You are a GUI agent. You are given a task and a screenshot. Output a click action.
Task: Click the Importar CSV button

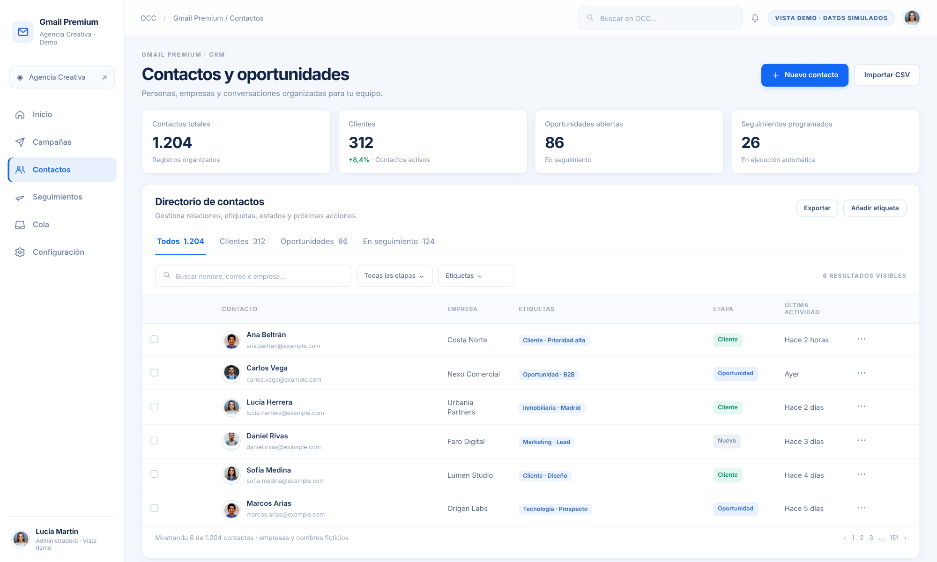coord(887,75)
